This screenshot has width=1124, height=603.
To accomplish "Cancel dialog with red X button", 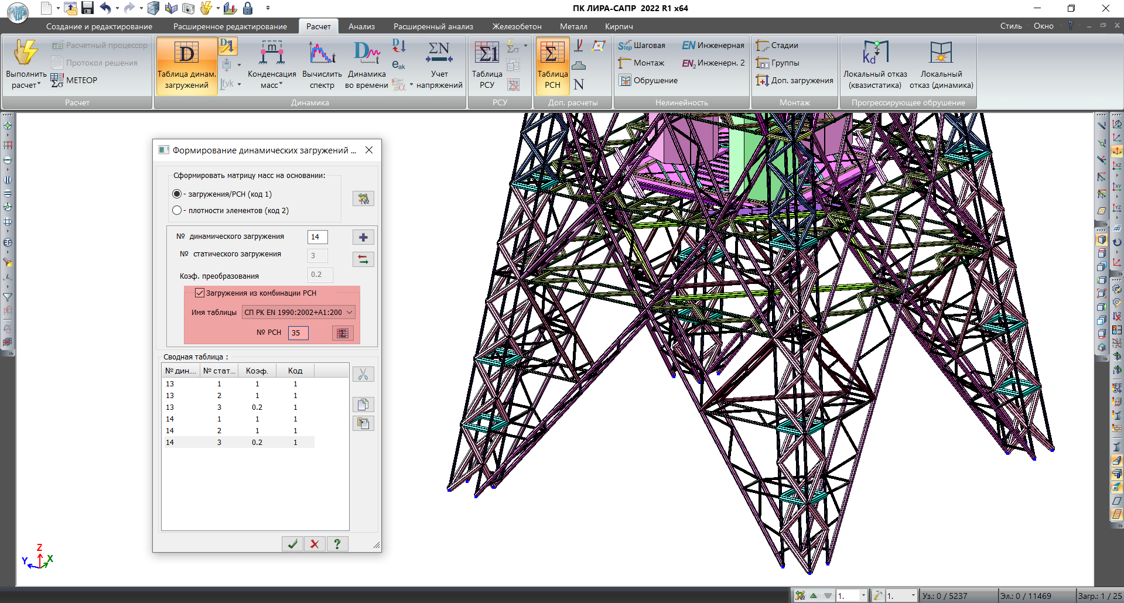I will coord(315,544).
